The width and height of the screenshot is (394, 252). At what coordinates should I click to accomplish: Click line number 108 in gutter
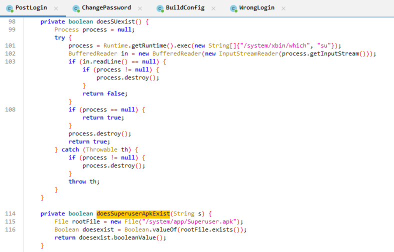(10, 110)
